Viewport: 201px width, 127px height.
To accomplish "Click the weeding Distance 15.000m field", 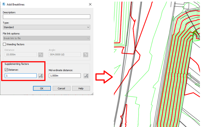I will click(21, 55).
